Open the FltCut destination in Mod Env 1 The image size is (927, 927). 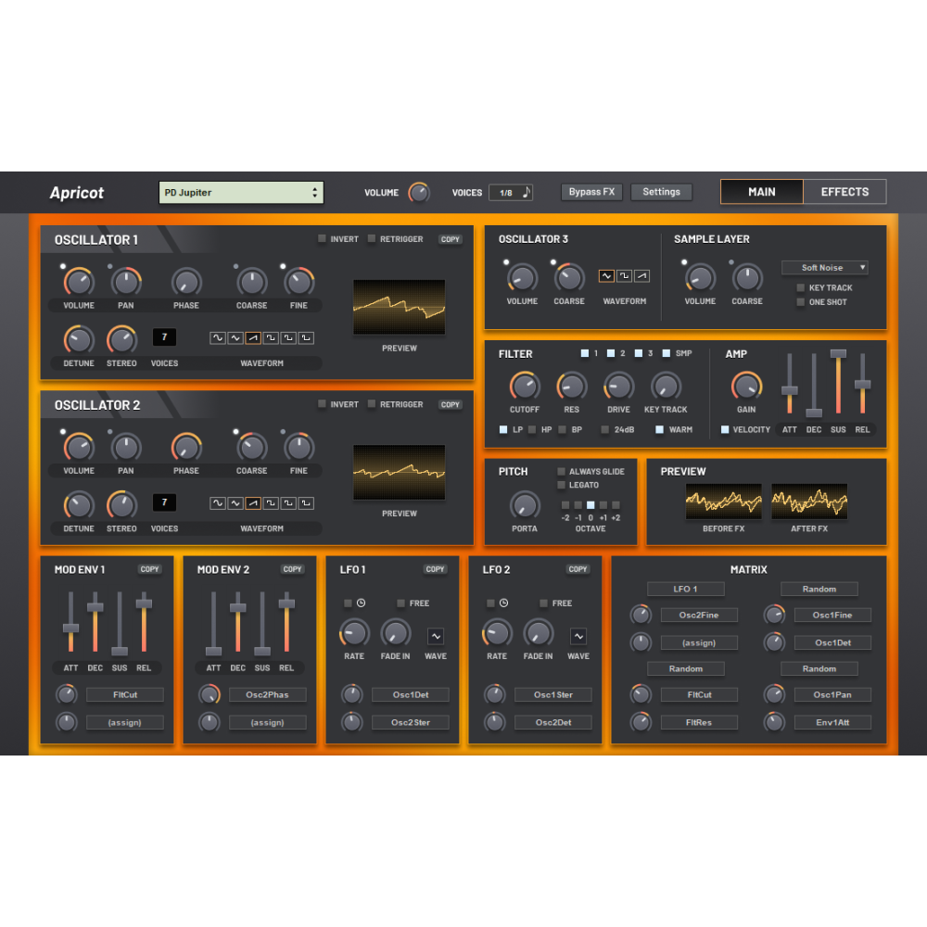125,694
